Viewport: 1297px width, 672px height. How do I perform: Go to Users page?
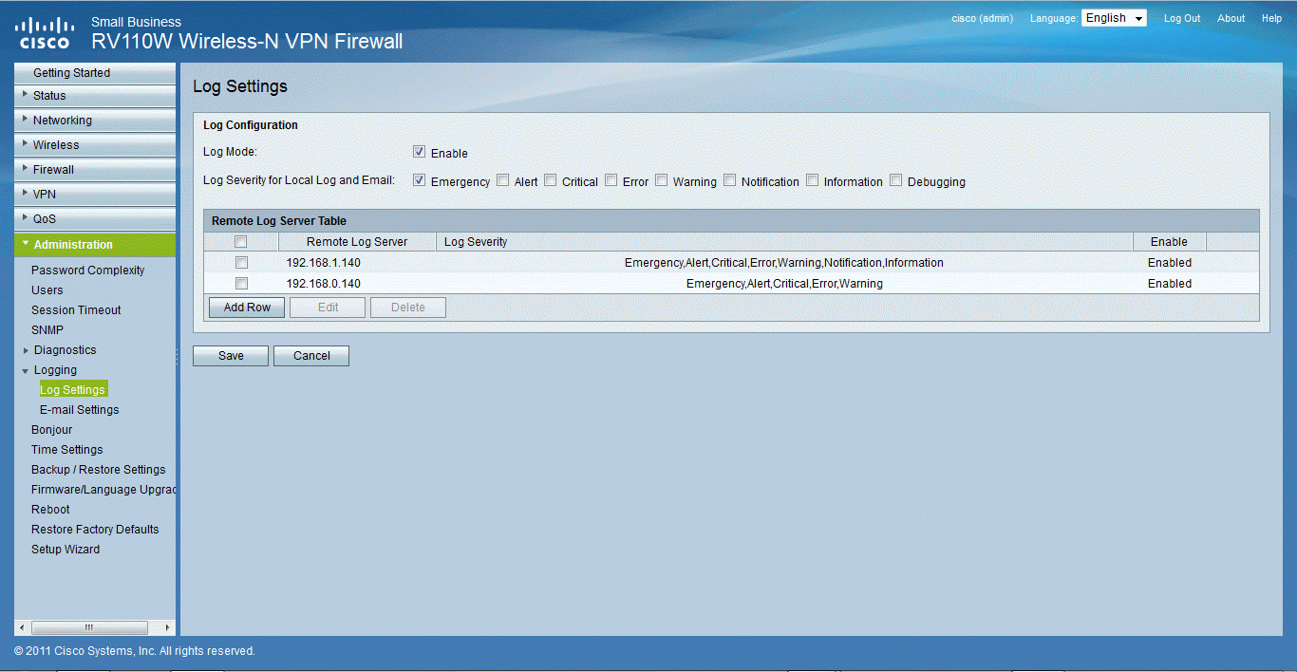pyautogui.click(x=47, y=290)
